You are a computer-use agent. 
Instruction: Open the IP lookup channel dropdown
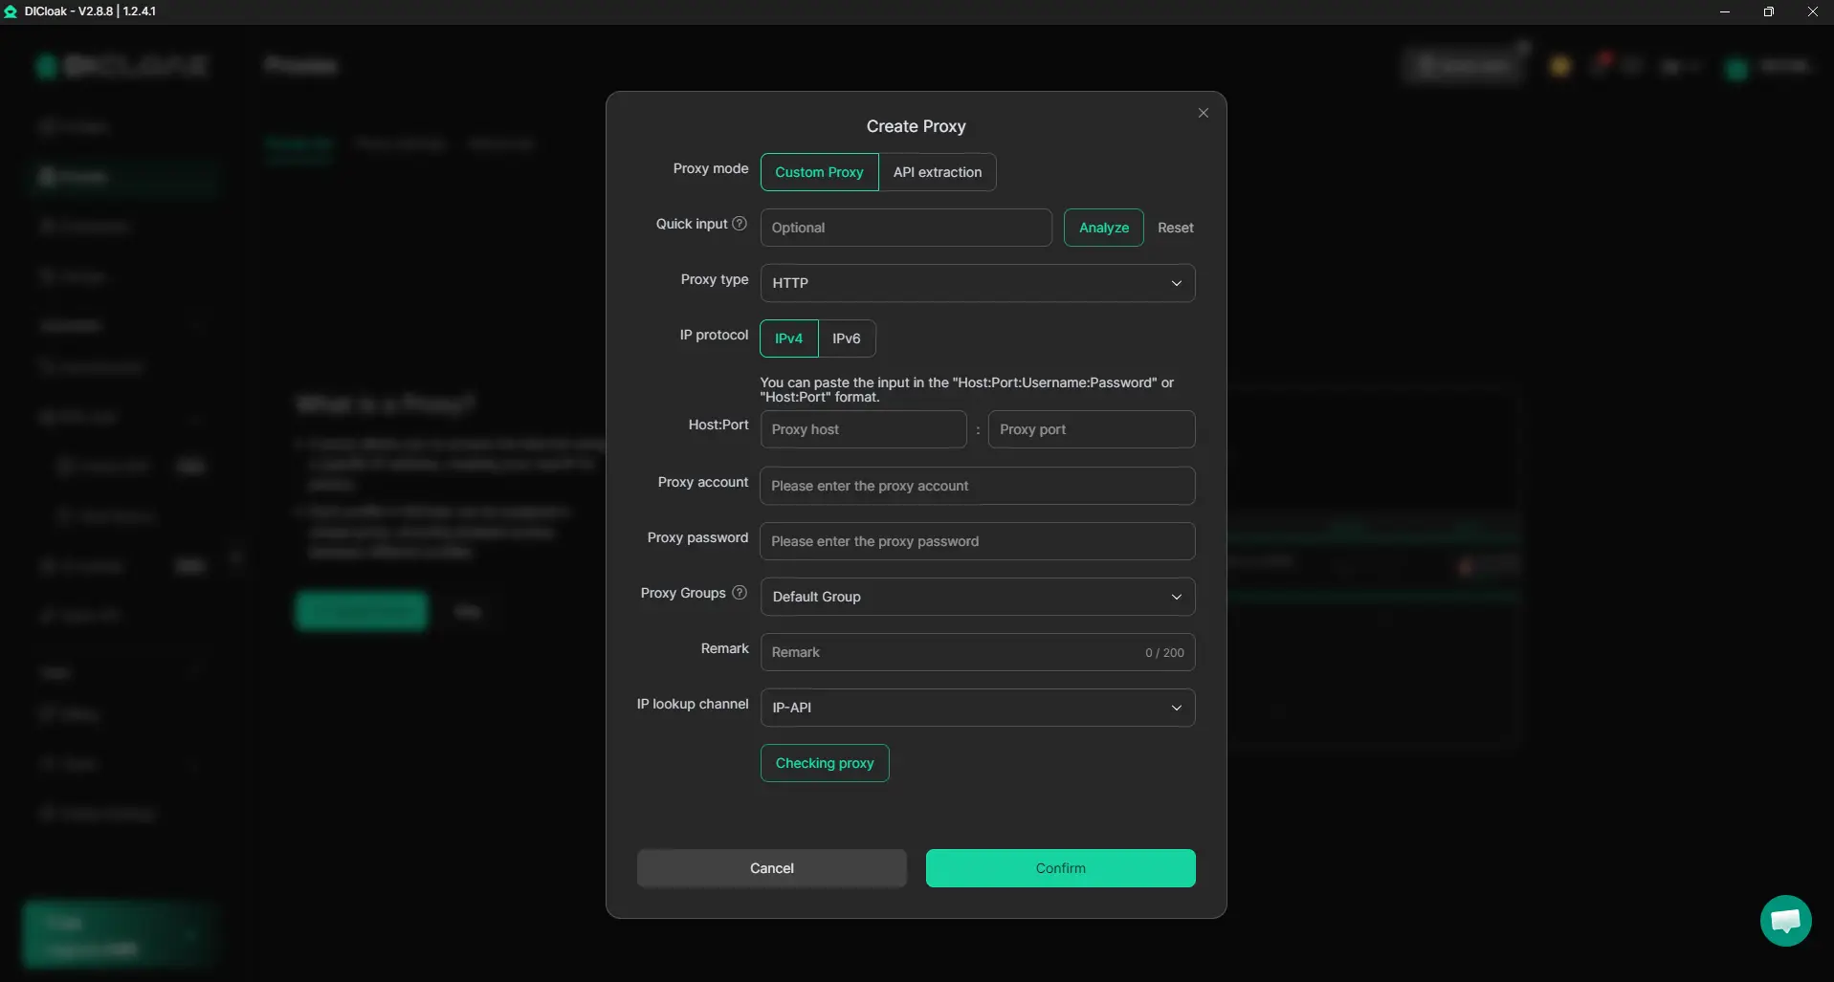click(x=977, y=708)
